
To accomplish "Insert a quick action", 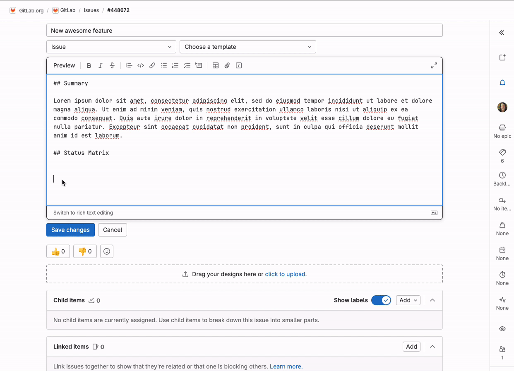I will [239, 65].
